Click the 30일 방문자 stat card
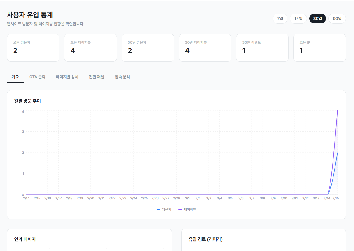 coord(148,48)
